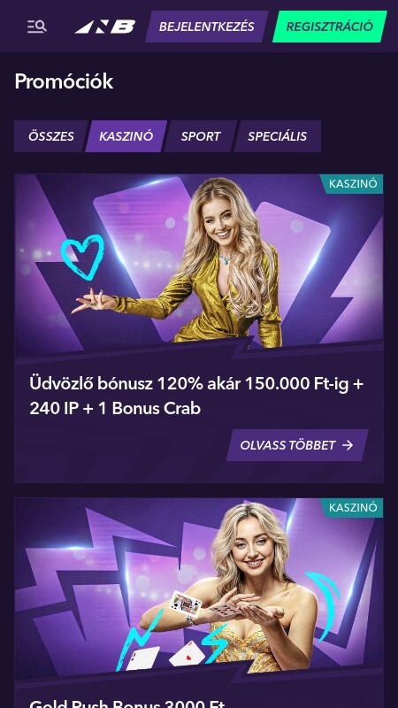This screenshot has width=398, height=708.
Task: Open the welcome bonus banner image
Action: click(199, 266)
